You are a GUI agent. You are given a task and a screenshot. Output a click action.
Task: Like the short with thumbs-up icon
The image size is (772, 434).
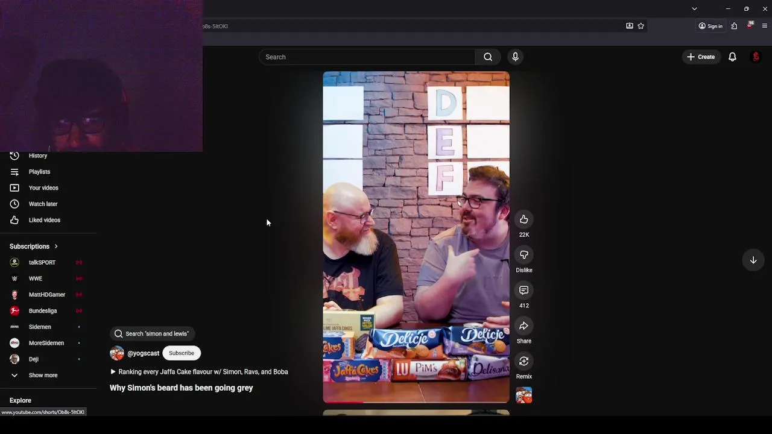click(x=524, y=219)
